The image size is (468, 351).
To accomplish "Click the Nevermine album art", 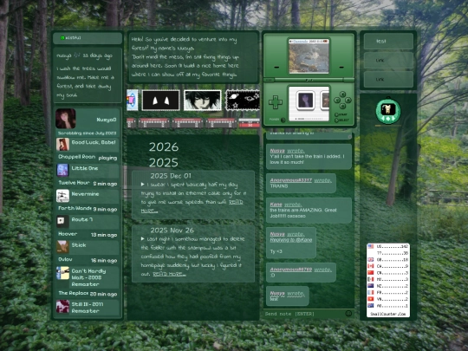I will pos(62,196).
